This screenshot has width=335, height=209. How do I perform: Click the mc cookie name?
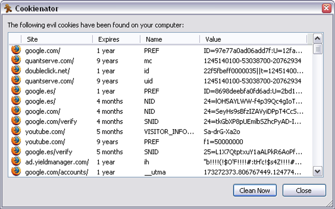148,61
